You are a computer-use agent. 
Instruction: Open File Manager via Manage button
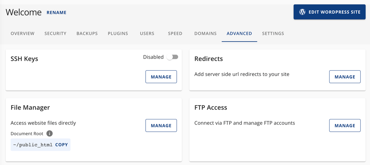(161, 126)
